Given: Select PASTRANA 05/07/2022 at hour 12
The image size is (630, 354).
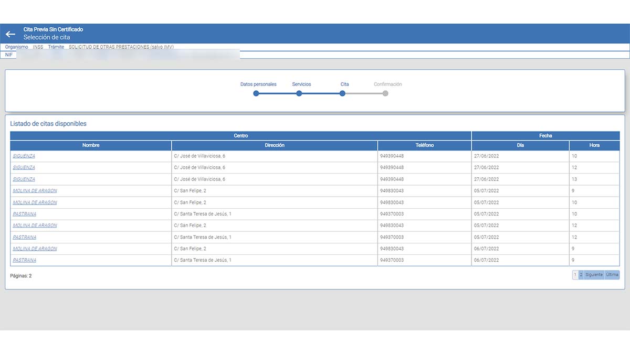Looking at the screenshot, I should 25,237.
